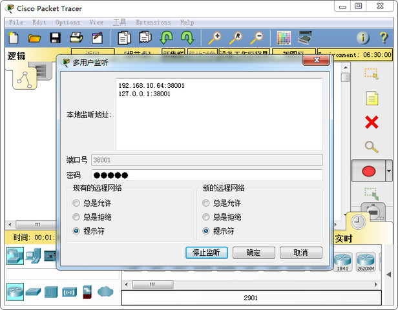Set existing remote networks to 总是拒绝
The image size is (398, 310).
click(92, 217)
